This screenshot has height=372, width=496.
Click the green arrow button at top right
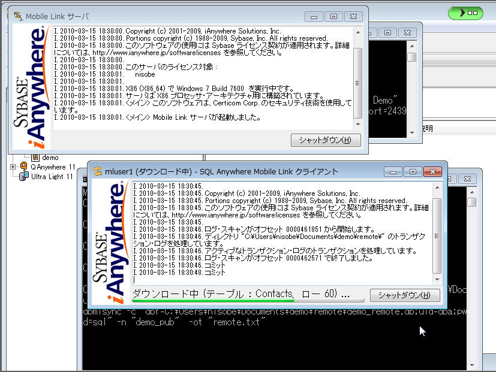[x=466, y=13]
